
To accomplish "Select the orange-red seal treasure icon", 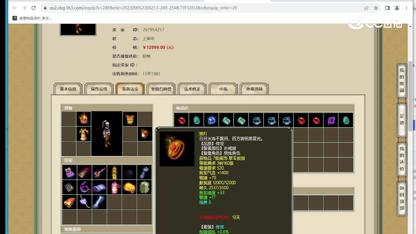I will coord(69,202).
